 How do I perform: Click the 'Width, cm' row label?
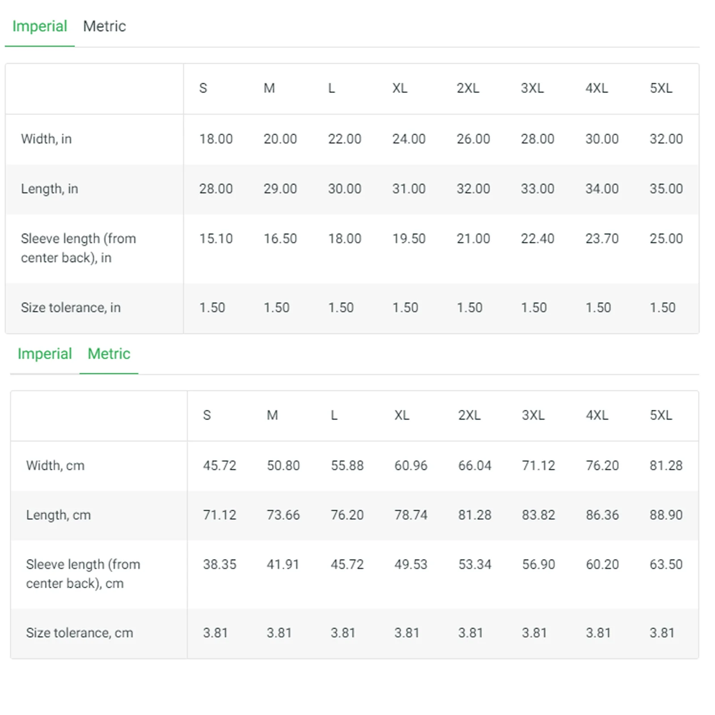pos(55,466)
